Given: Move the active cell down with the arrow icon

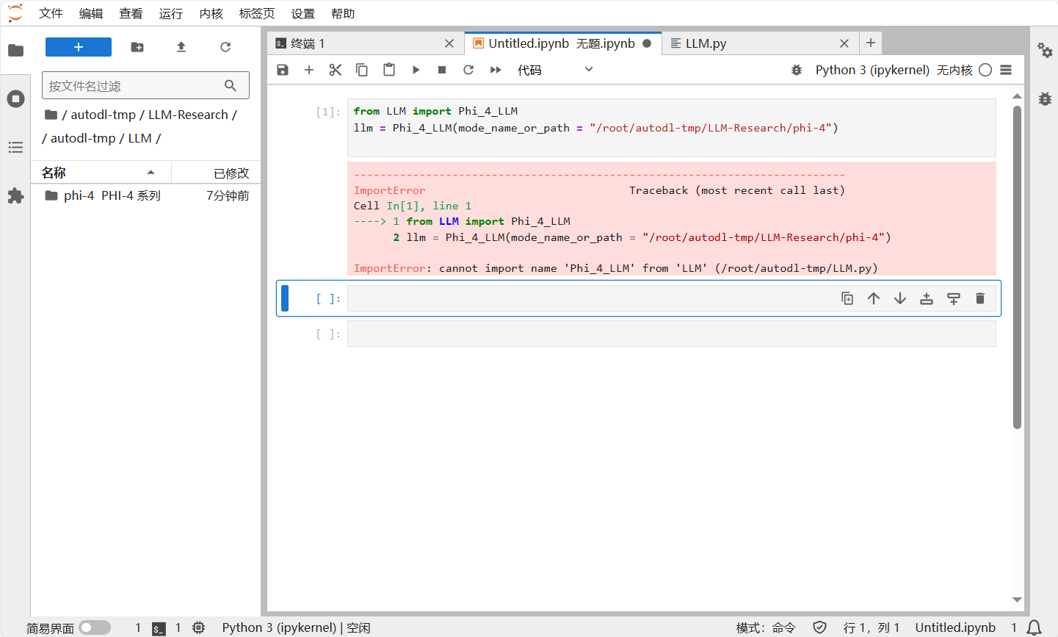Looking at the screenshot, I should [x=900, y=298].
